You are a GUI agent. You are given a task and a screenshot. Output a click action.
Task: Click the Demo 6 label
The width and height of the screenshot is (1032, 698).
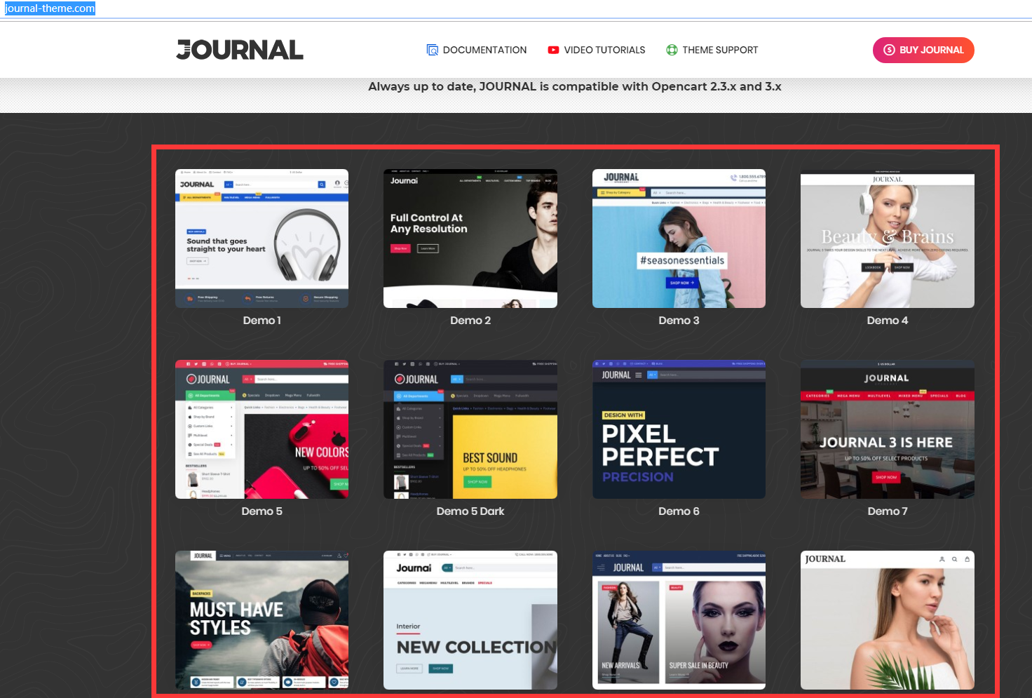coord(679,511)
